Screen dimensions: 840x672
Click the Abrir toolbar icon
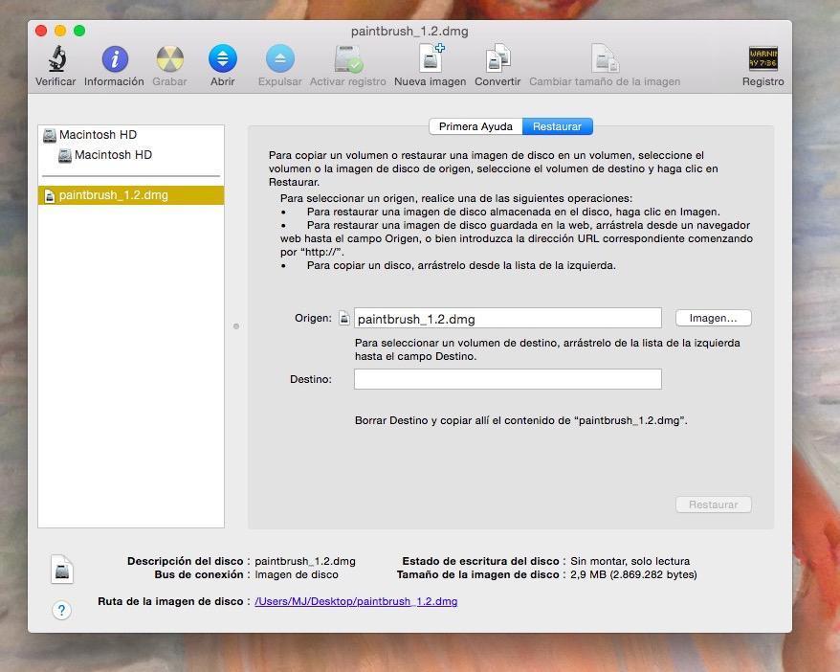222,59
